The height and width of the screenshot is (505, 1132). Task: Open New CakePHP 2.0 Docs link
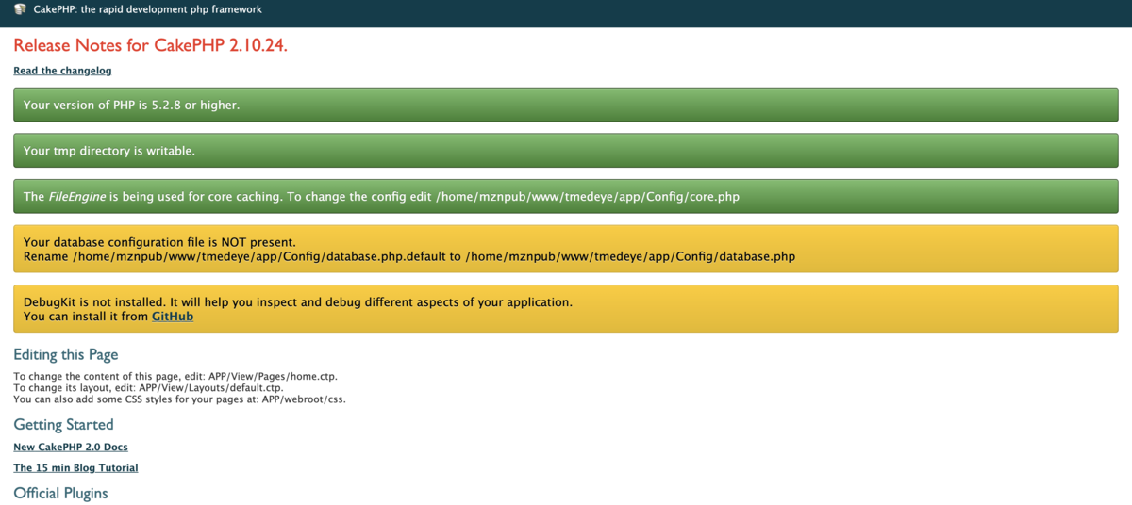coord(71,447)
